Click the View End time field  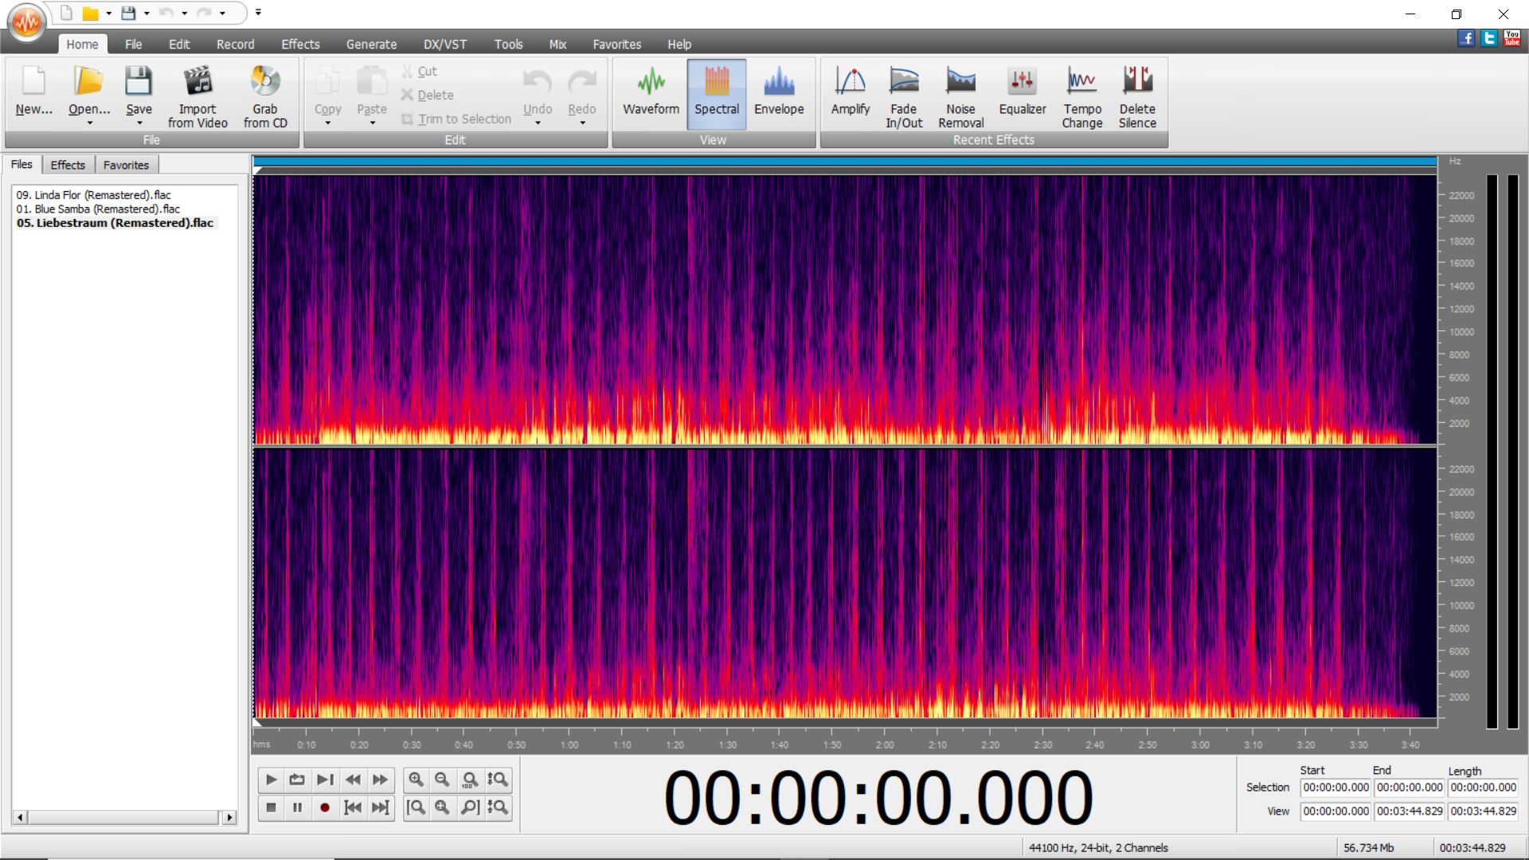pyautogui.click(x=1409, y=811)
